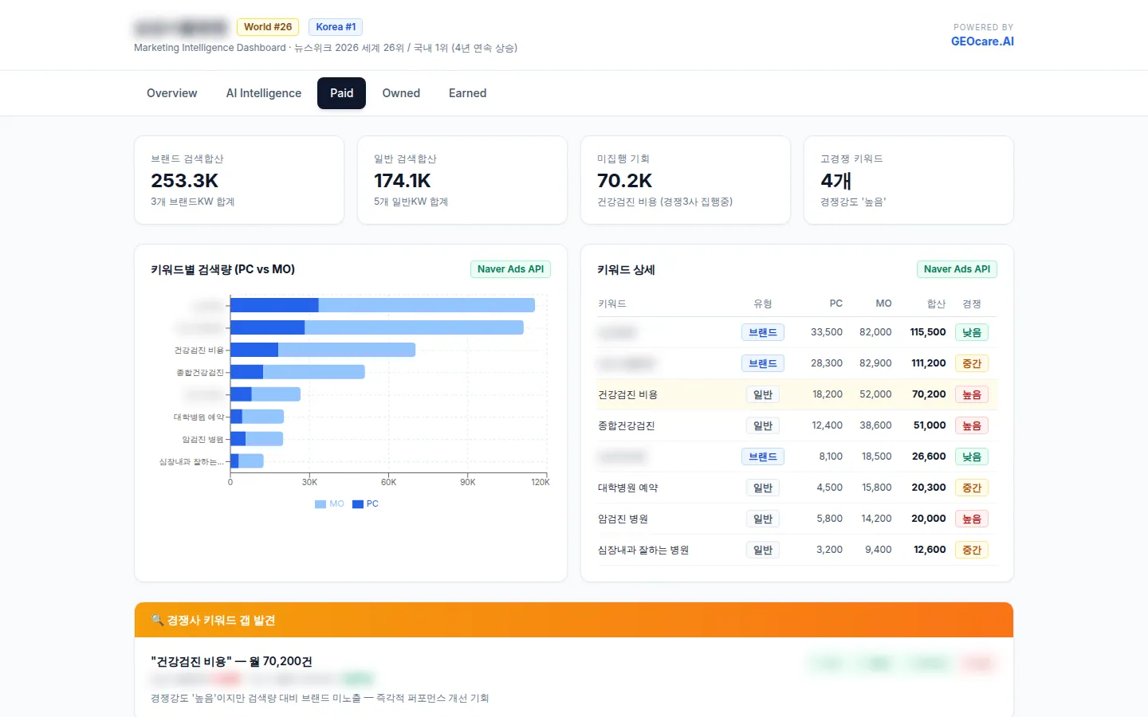Select the 브랜드 검색합산 253.3K card
The width and height of the screenshot is (1148, 717).
click(x=239, y=180)
